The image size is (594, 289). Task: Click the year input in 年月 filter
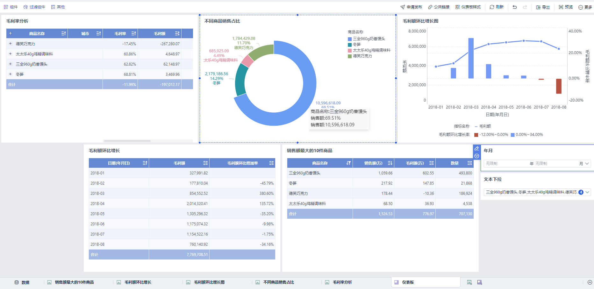(x=506, y=164)
